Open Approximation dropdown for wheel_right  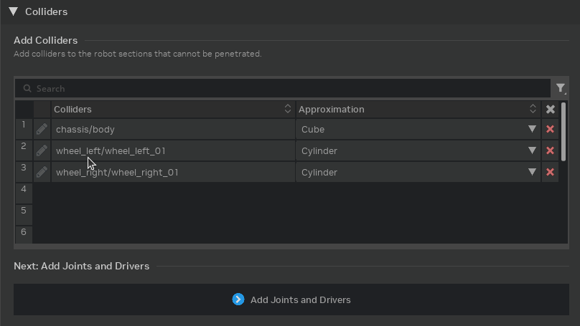[x=532, y=173]
